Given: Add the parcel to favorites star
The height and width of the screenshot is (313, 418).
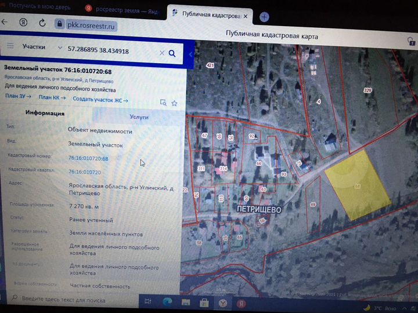Looking at the screenshot, I should coord(174,103).
